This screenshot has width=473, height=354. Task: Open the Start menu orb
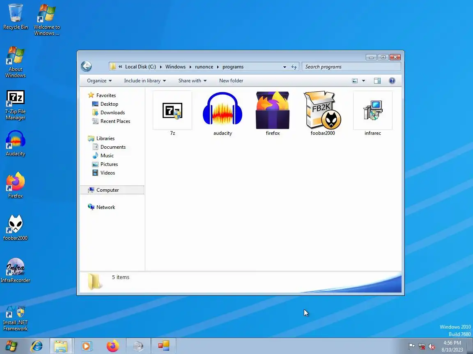[x=11, y=346]
